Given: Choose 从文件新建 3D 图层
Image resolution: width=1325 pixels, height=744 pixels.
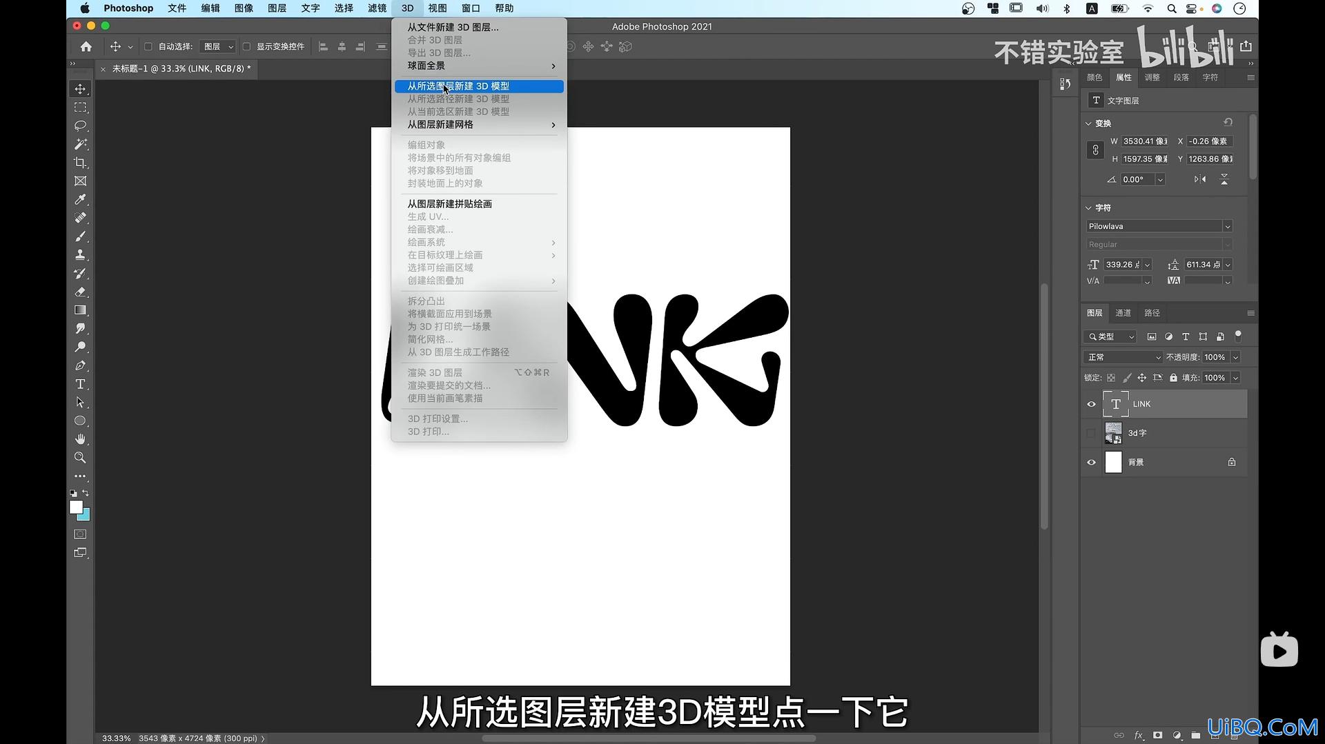Looking at the screenshot, I should point(479,28).
